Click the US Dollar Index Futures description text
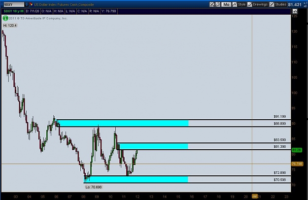308x200 pixels. [x=64, y=4]
